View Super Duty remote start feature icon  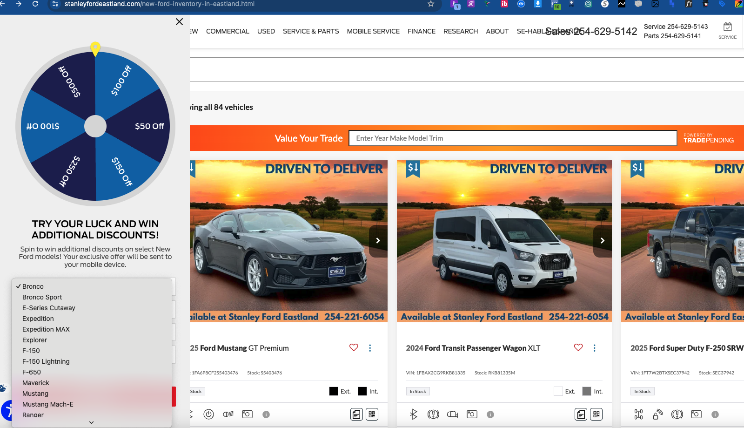click(x=658, y=414)
